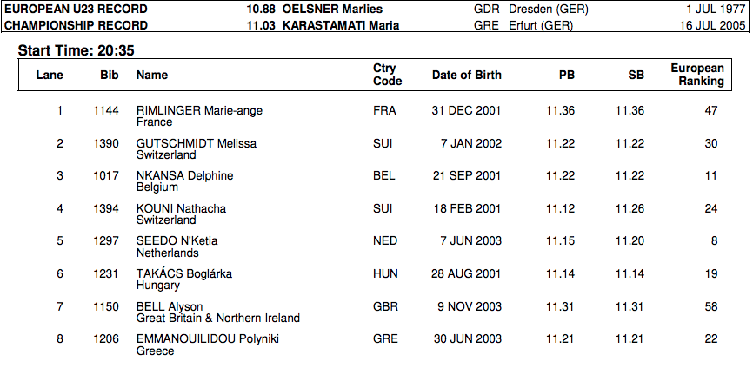Select the SEEDO N'Ketia entry
The height and width of the screenshot is (381, 753).
[x=177, y=241]
